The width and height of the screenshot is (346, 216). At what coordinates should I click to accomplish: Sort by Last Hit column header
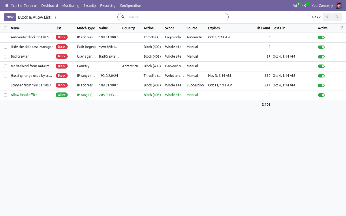279,28
